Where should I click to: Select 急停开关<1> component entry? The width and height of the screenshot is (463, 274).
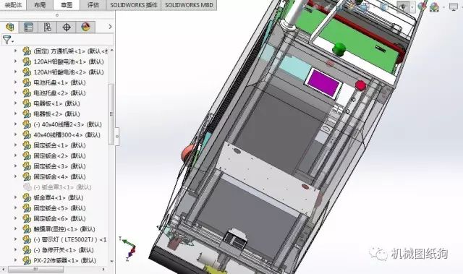[64, 250]
